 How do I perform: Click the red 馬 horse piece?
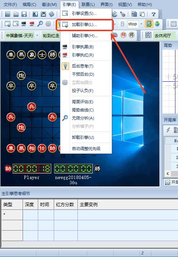21,148
